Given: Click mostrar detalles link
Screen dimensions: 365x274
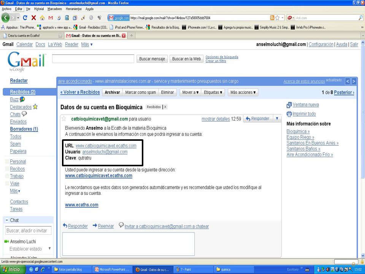Looking at the screenshot, I should (x=216, y=119).
